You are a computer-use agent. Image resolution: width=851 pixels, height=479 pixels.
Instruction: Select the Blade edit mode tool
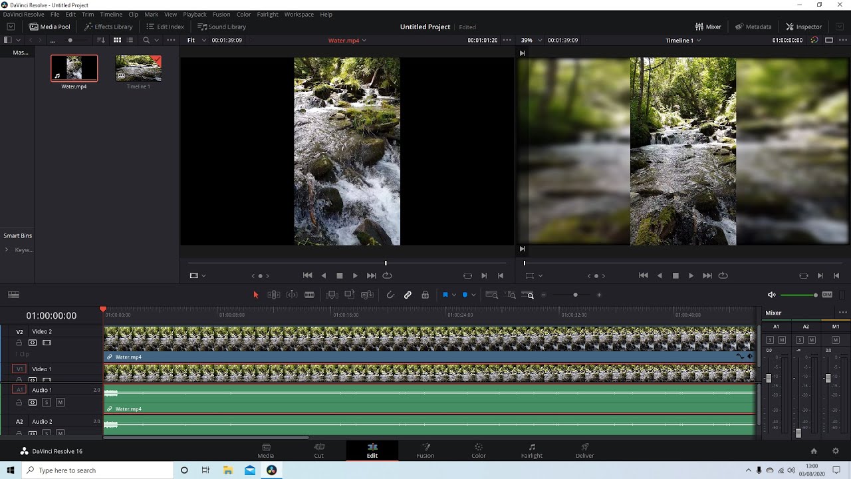309,295
